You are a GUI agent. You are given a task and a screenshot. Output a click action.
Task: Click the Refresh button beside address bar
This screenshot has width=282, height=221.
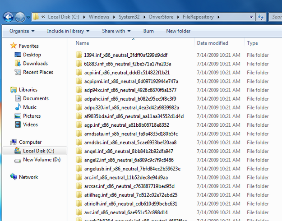261,17
